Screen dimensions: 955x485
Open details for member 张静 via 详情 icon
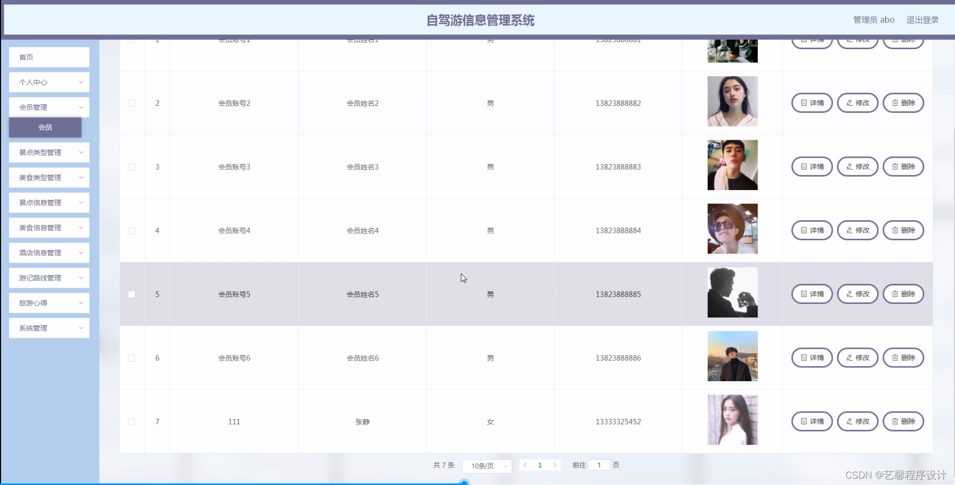click(812, 421)
